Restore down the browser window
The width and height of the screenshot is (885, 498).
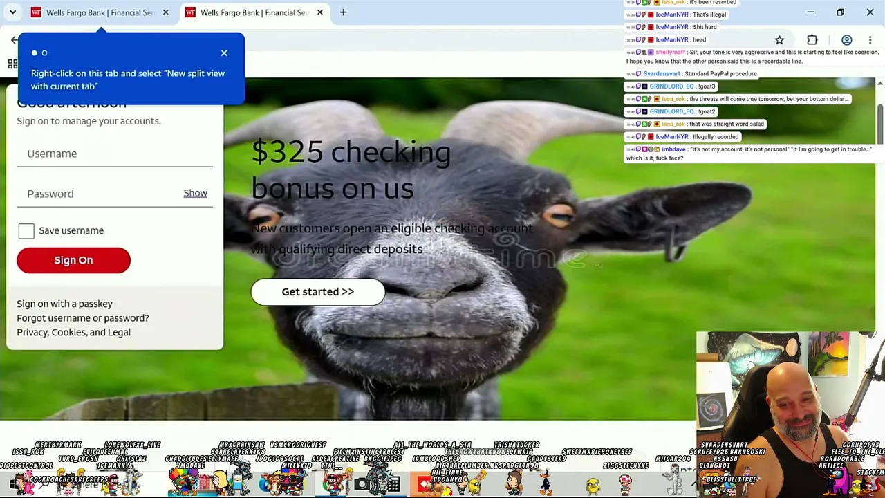[x=840, y=12]
